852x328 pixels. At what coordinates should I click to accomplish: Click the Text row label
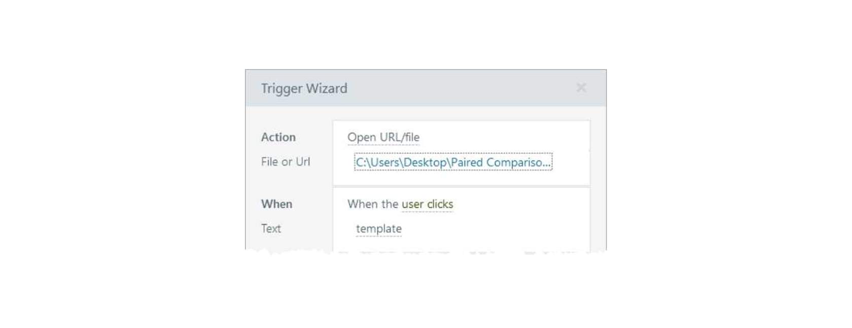[x=271, y=229]
